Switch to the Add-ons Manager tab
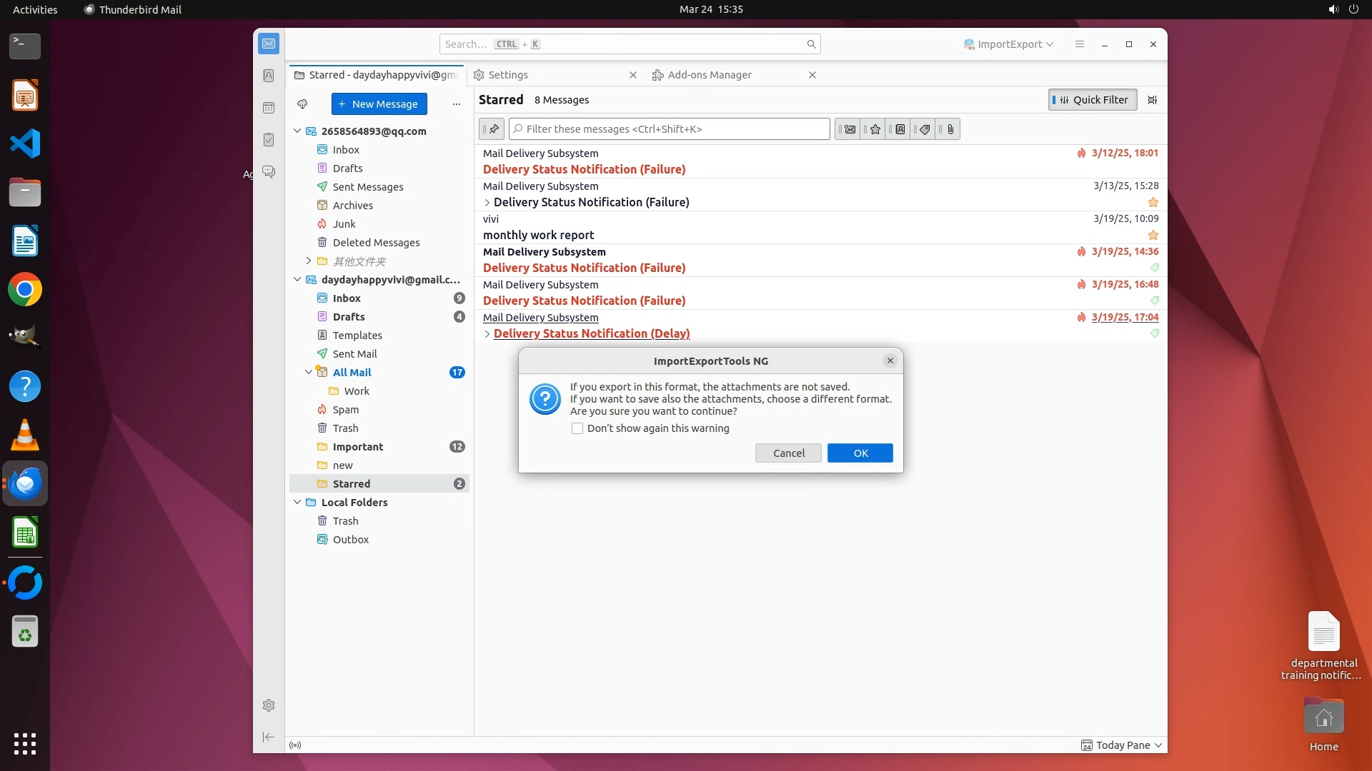This screenshot has height=771, width=1372. [709, 75]
